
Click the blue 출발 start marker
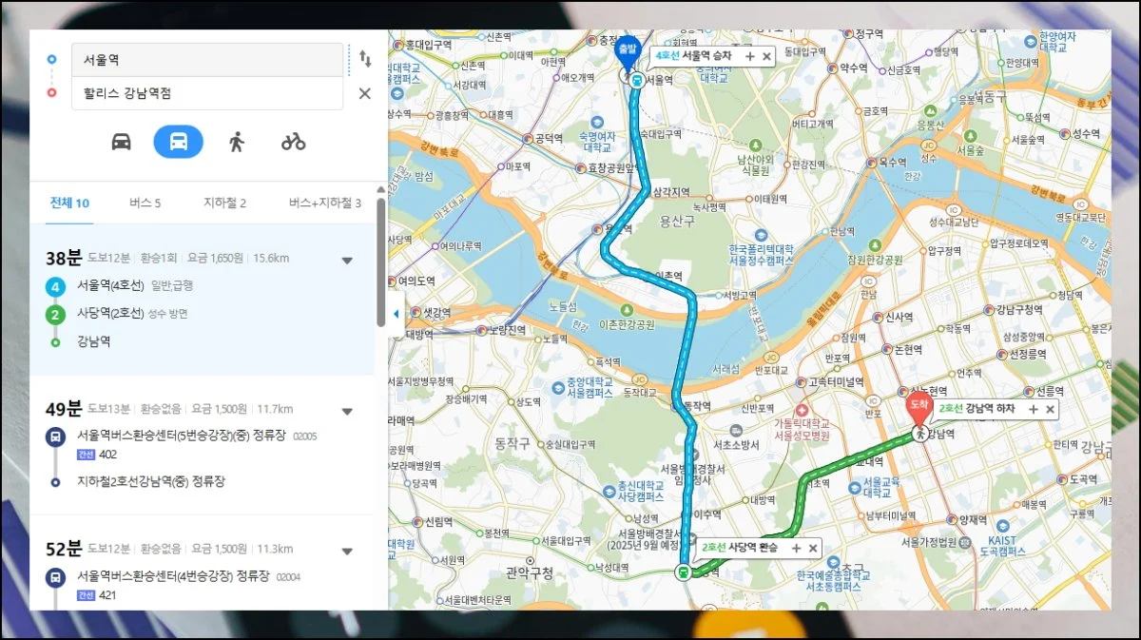[x=628, y=51]
